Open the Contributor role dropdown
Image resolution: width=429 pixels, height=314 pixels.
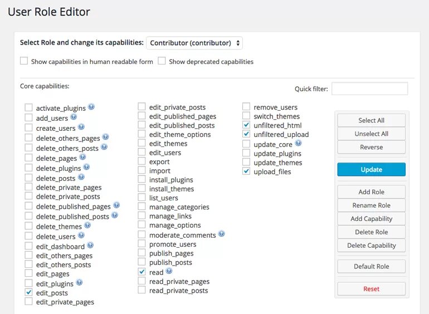[194, 43]
